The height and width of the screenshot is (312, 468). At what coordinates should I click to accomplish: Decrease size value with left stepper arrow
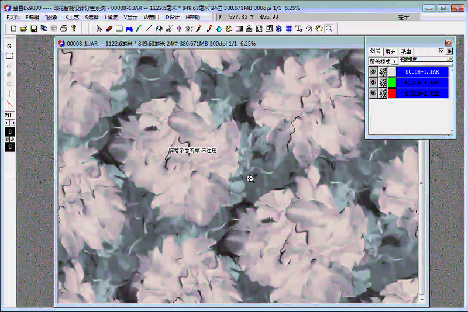click(7, 123)
